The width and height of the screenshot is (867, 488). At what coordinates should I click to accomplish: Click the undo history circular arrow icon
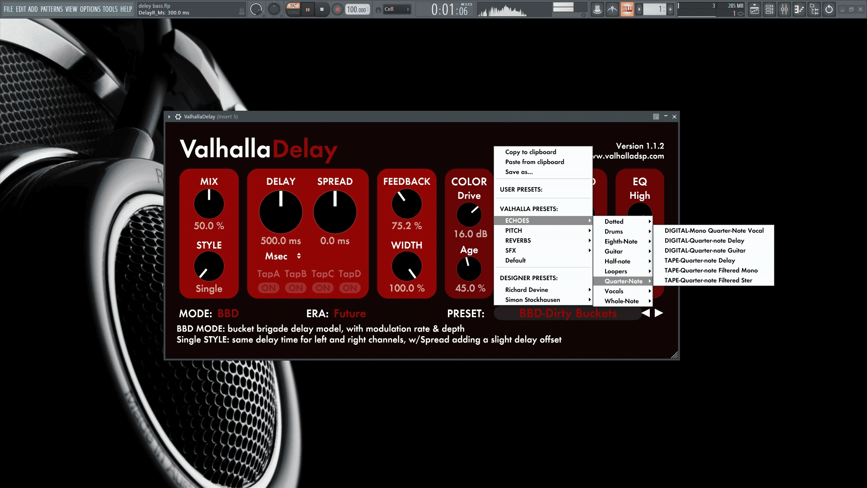pyautogui.click(x=829, y=9)
